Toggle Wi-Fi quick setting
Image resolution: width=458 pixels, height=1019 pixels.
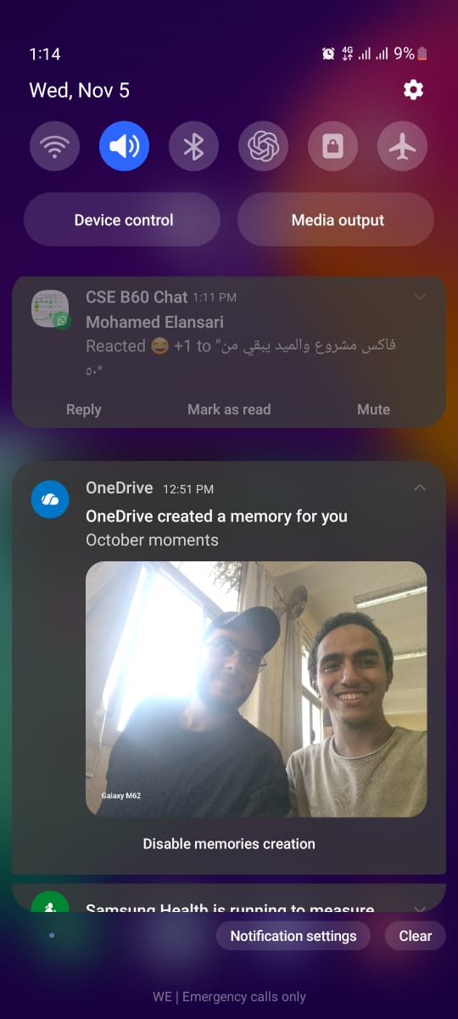click(x=55, y=147)
